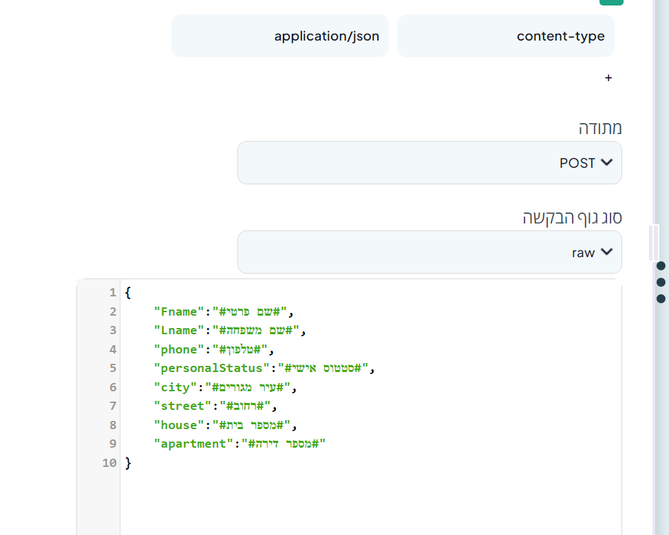Click the "apartment" key on line 9

(193, 444)
